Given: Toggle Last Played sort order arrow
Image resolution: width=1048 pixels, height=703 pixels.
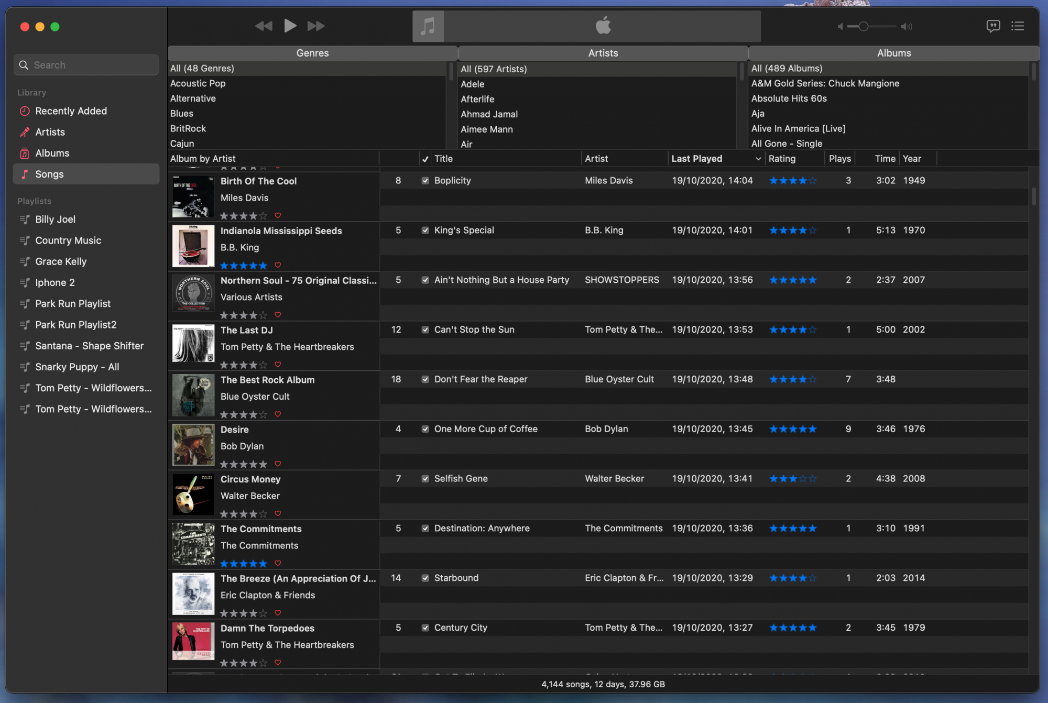Looking at the screenshot, I should click(758, 159).
